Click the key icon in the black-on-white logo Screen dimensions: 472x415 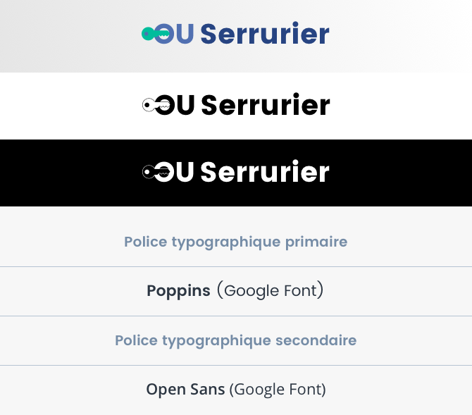[156, 105]
